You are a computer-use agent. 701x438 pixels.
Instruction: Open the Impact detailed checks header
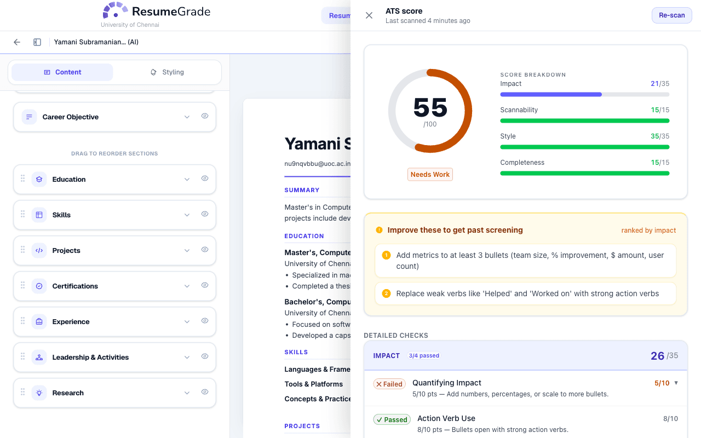(526, 356)
